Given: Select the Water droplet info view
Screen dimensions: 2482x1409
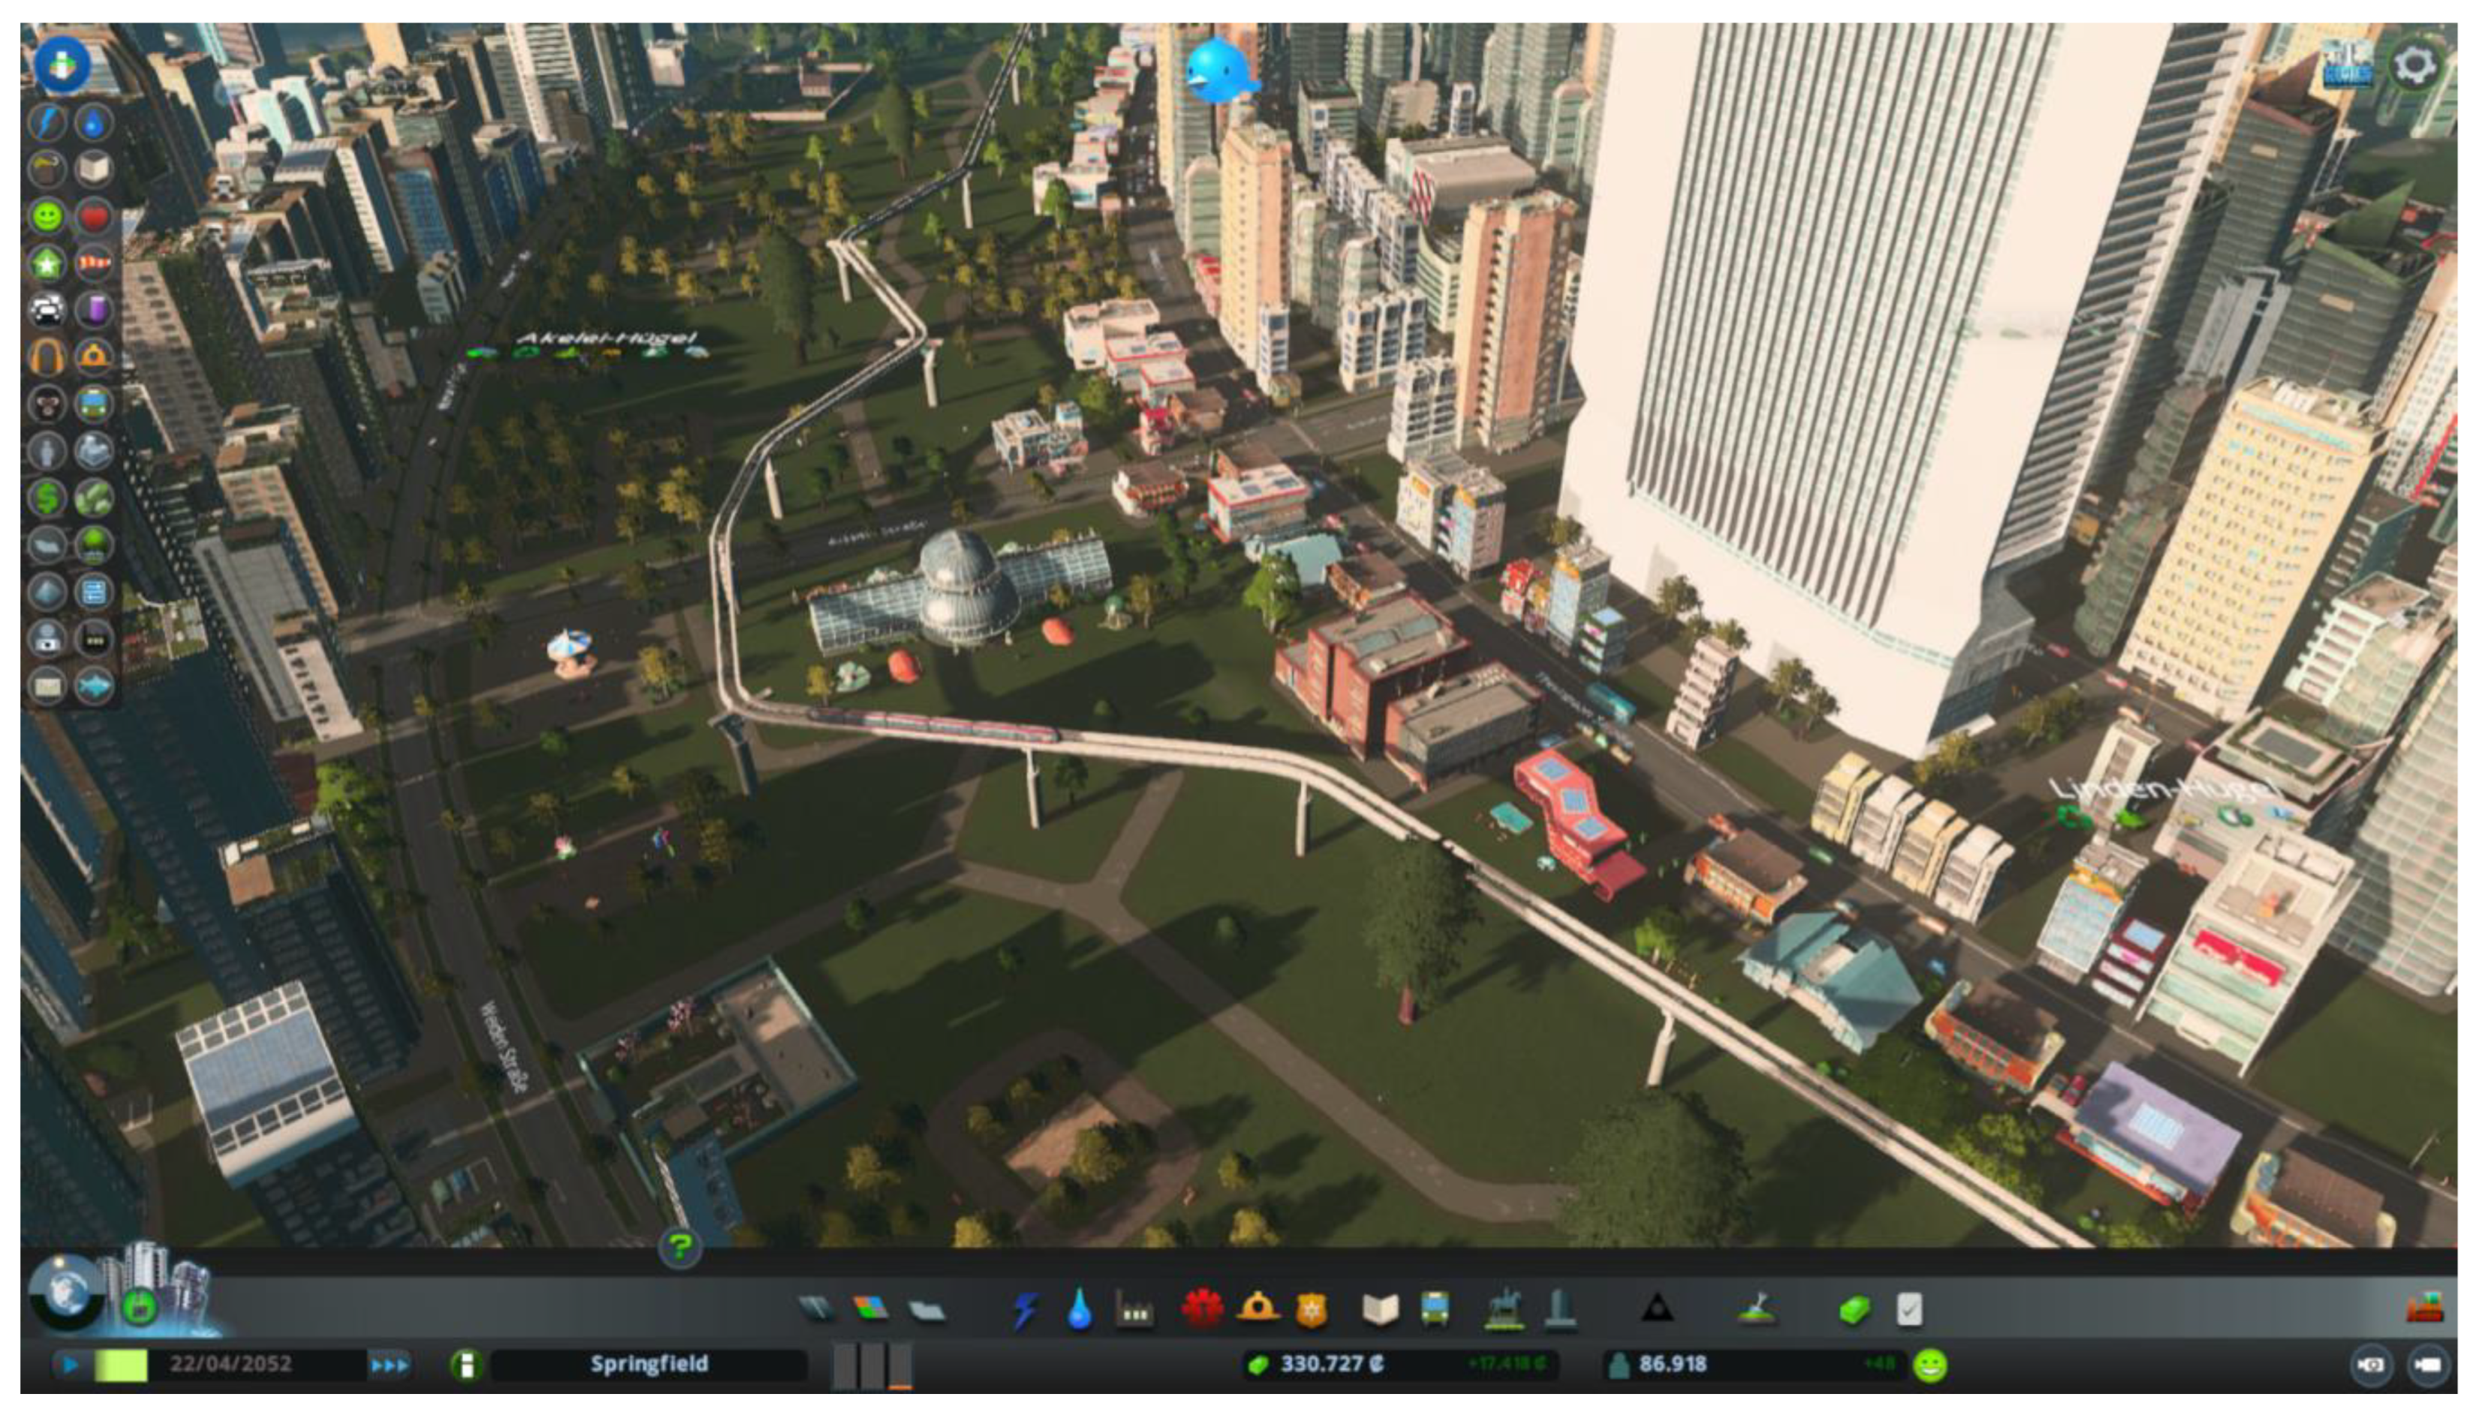Looking at the screenshot, I should click(93, 123).
